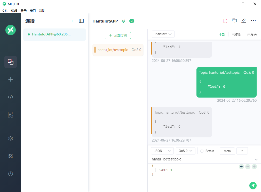This screenshot has height=192, width=261.
Task: Click the received message at 16:06:29:787
Action: coord(181,122)
